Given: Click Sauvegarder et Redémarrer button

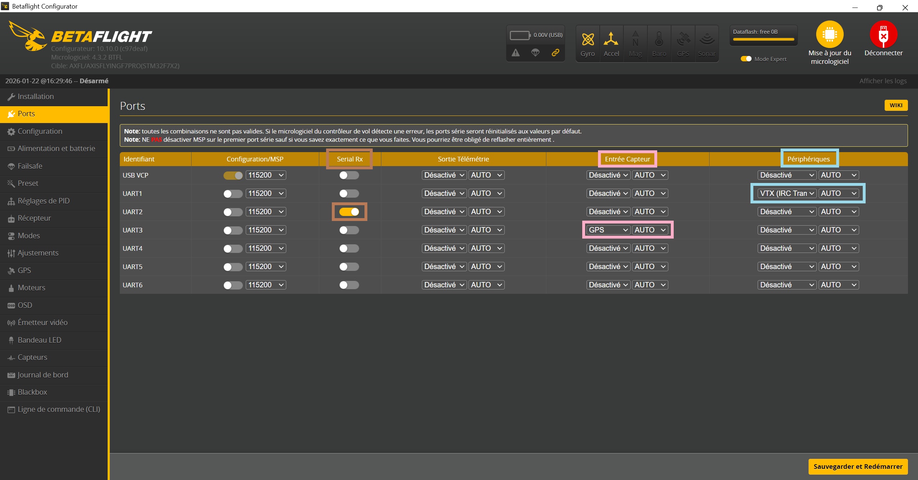Looking at the screenshot, I should 858,466.
